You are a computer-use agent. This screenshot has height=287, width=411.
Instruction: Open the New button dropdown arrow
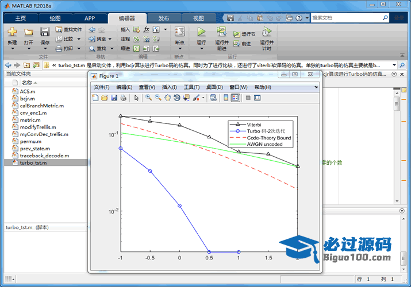click(12, 48)
